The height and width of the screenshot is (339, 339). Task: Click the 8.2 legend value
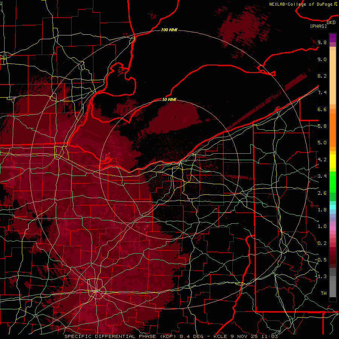tap(322, 76)
